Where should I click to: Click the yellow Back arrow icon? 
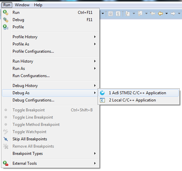pos(160,14)
